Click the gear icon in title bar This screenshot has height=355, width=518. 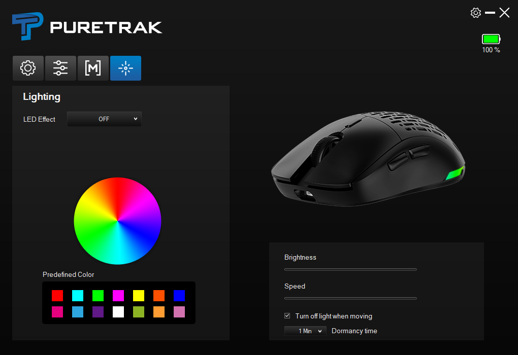pyautogui.click(x=476, y=13)
